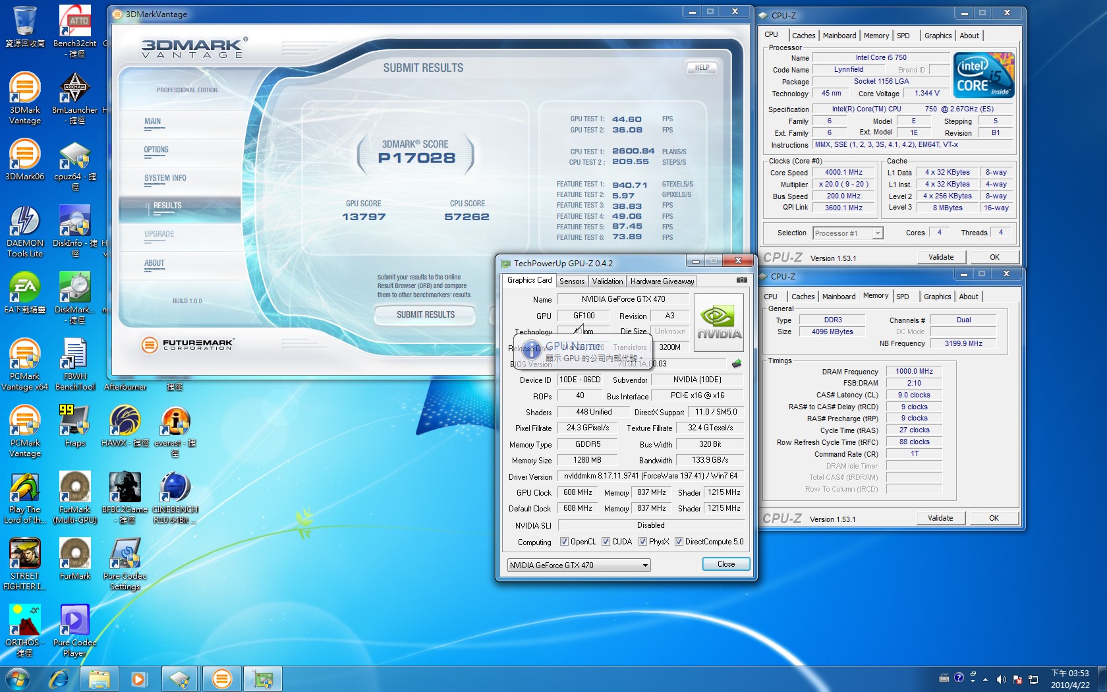The height and width of the screenshot is (692, 1107).
Task: Launch the 3DMark06 desktop icon
Action: point(25,159)
